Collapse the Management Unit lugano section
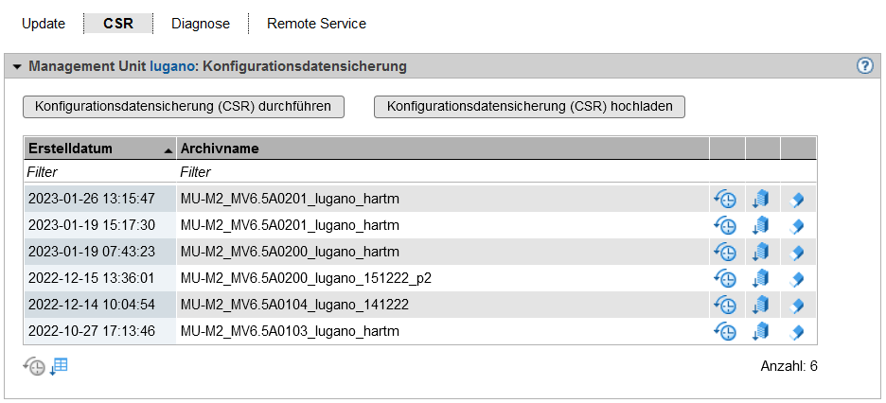This screenshot has height=403, width=886. [x=17, y=67]
